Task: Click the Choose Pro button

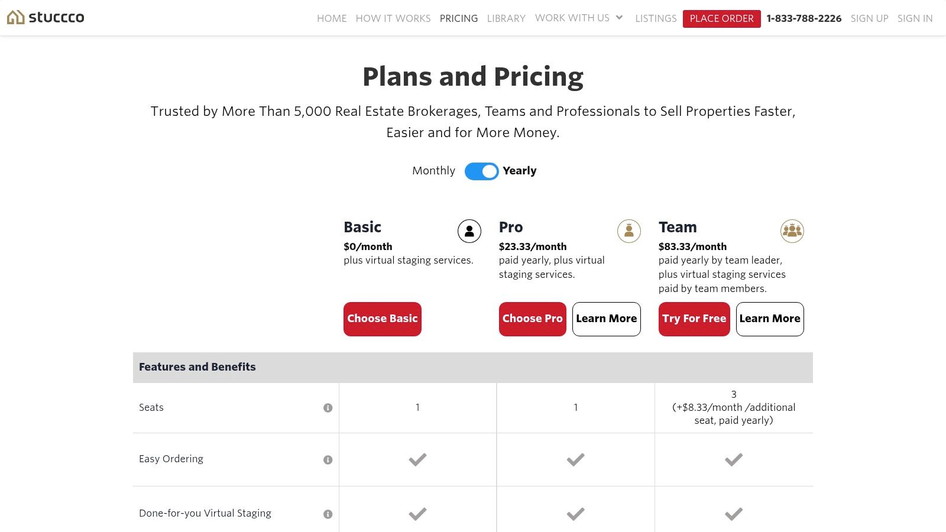Action: pos(532,319)
